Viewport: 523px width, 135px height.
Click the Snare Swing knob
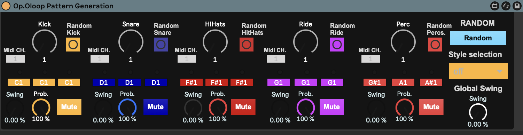click(103, 108)
